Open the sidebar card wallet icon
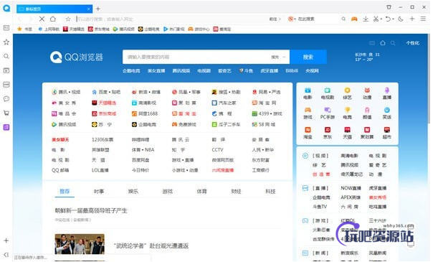 pyautogui.click(x=6, y=85)
